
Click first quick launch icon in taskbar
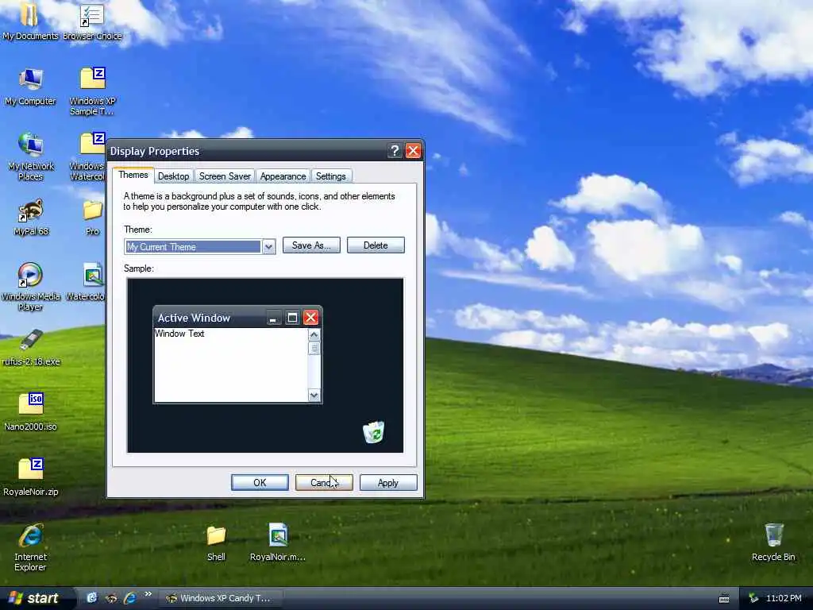click(92, 598)
